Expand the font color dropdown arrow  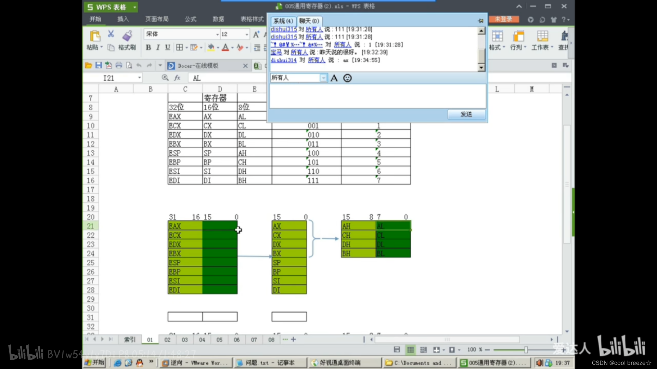pyautogui.click(x=232, y=47)
